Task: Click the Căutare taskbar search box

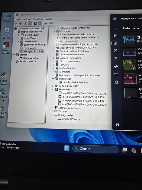Action: 95,149
